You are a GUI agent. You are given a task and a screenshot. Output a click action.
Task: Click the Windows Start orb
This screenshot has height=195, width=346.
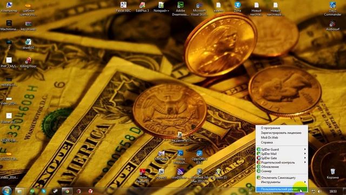point(6,191)
